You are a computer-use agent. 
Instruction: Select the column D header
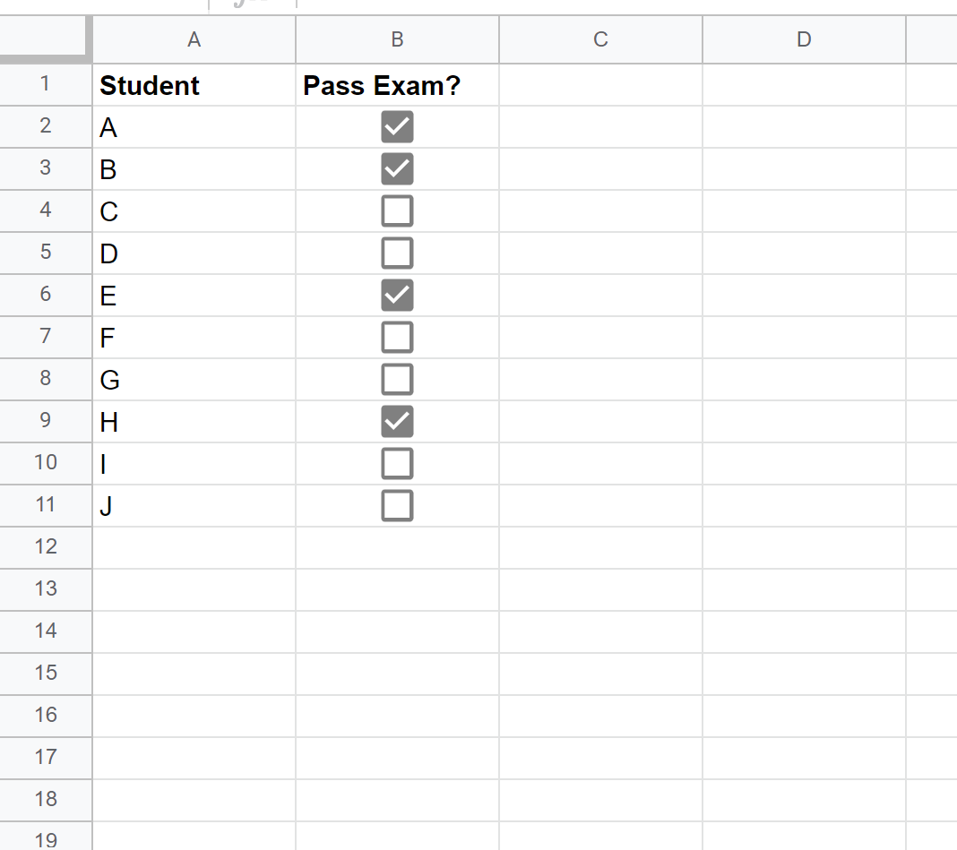pyautogui.click(x=804, y=39)
